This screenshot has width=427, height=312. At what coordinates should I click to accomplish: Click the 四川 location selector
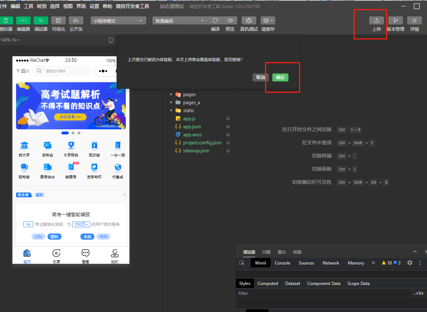click(23, 71)
